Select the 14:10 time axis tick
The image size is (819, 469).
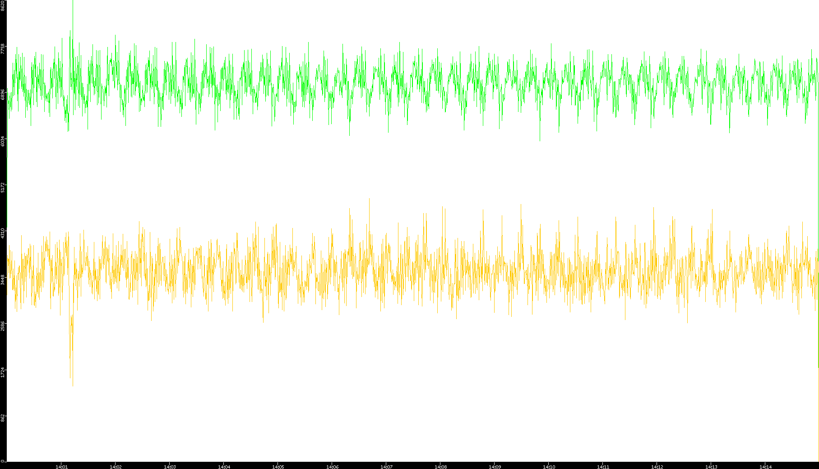(x=549, y=466)
